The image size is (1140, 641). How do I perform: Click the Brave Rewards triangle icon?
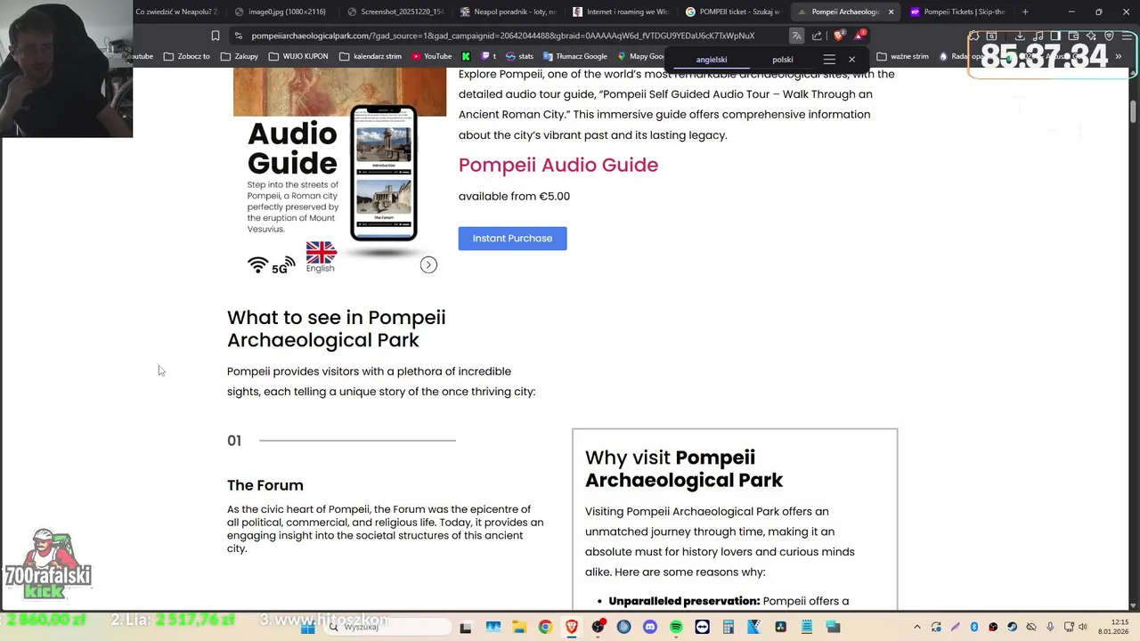coord(859,36)
